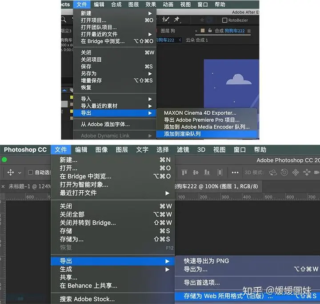320x304 pixels.
Task: Click the 云朵 合成 1 breadcrumb
Action: click(197, 40)
